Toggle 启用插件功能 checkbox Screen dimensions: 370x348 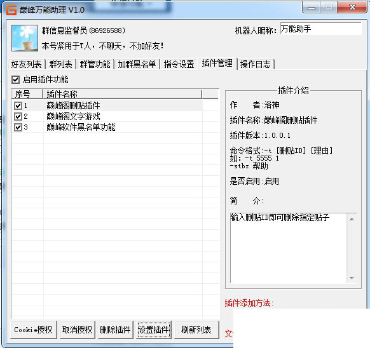click(15, 79)
